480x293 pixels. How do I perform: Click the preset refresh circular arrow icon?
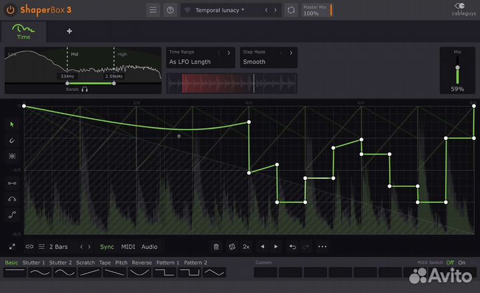[x=291, y=10]
